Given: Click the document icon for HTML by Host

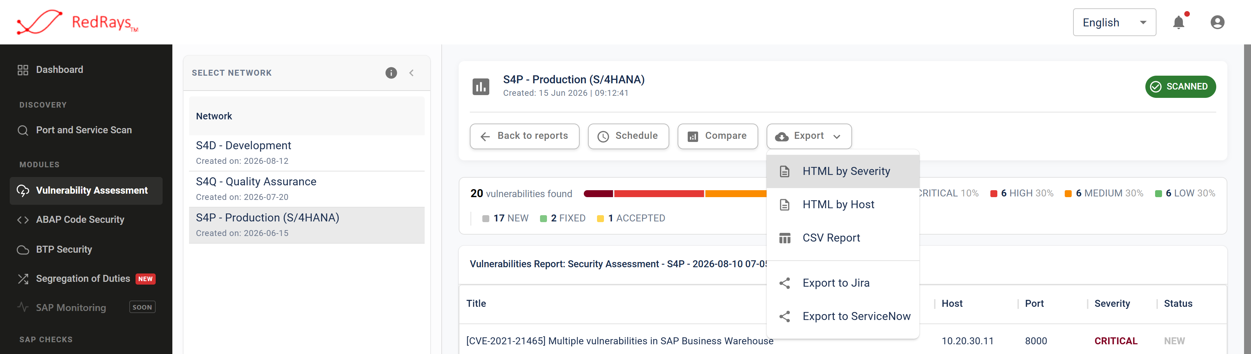Looking at the screenshot, I should 784,205.
